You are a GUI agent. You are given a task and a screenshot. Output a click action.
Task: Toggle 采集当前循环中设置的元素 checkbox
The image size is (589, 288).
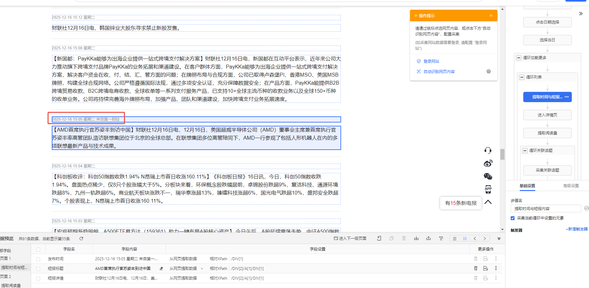513,218
